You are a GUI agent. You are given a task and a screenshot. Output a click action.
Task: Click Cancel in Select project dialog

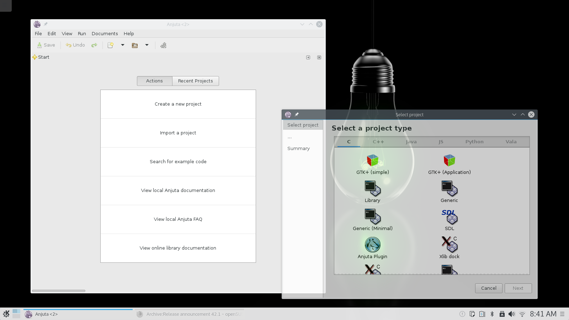pyautogui.click(x=489, y=288)
